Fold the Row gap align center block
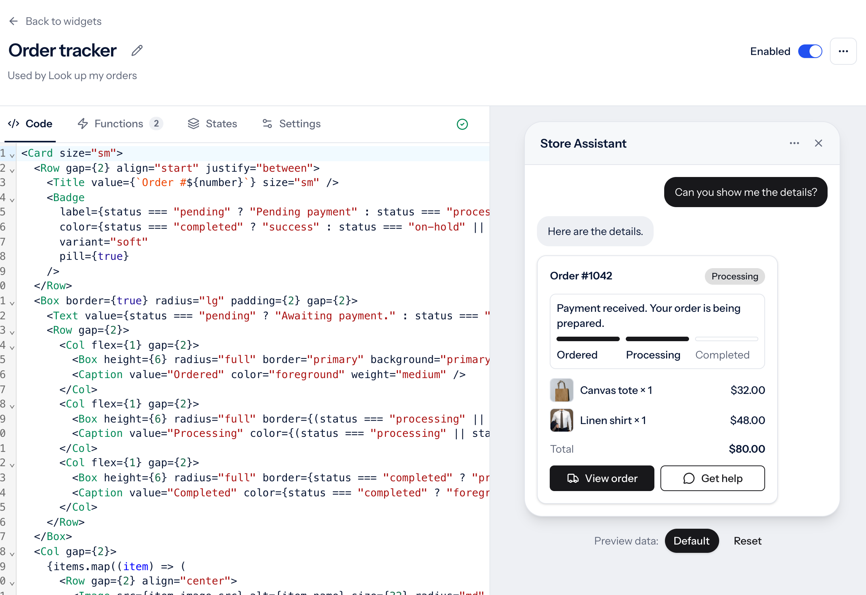This screenshot has height=595, width=866. point(12,583)
